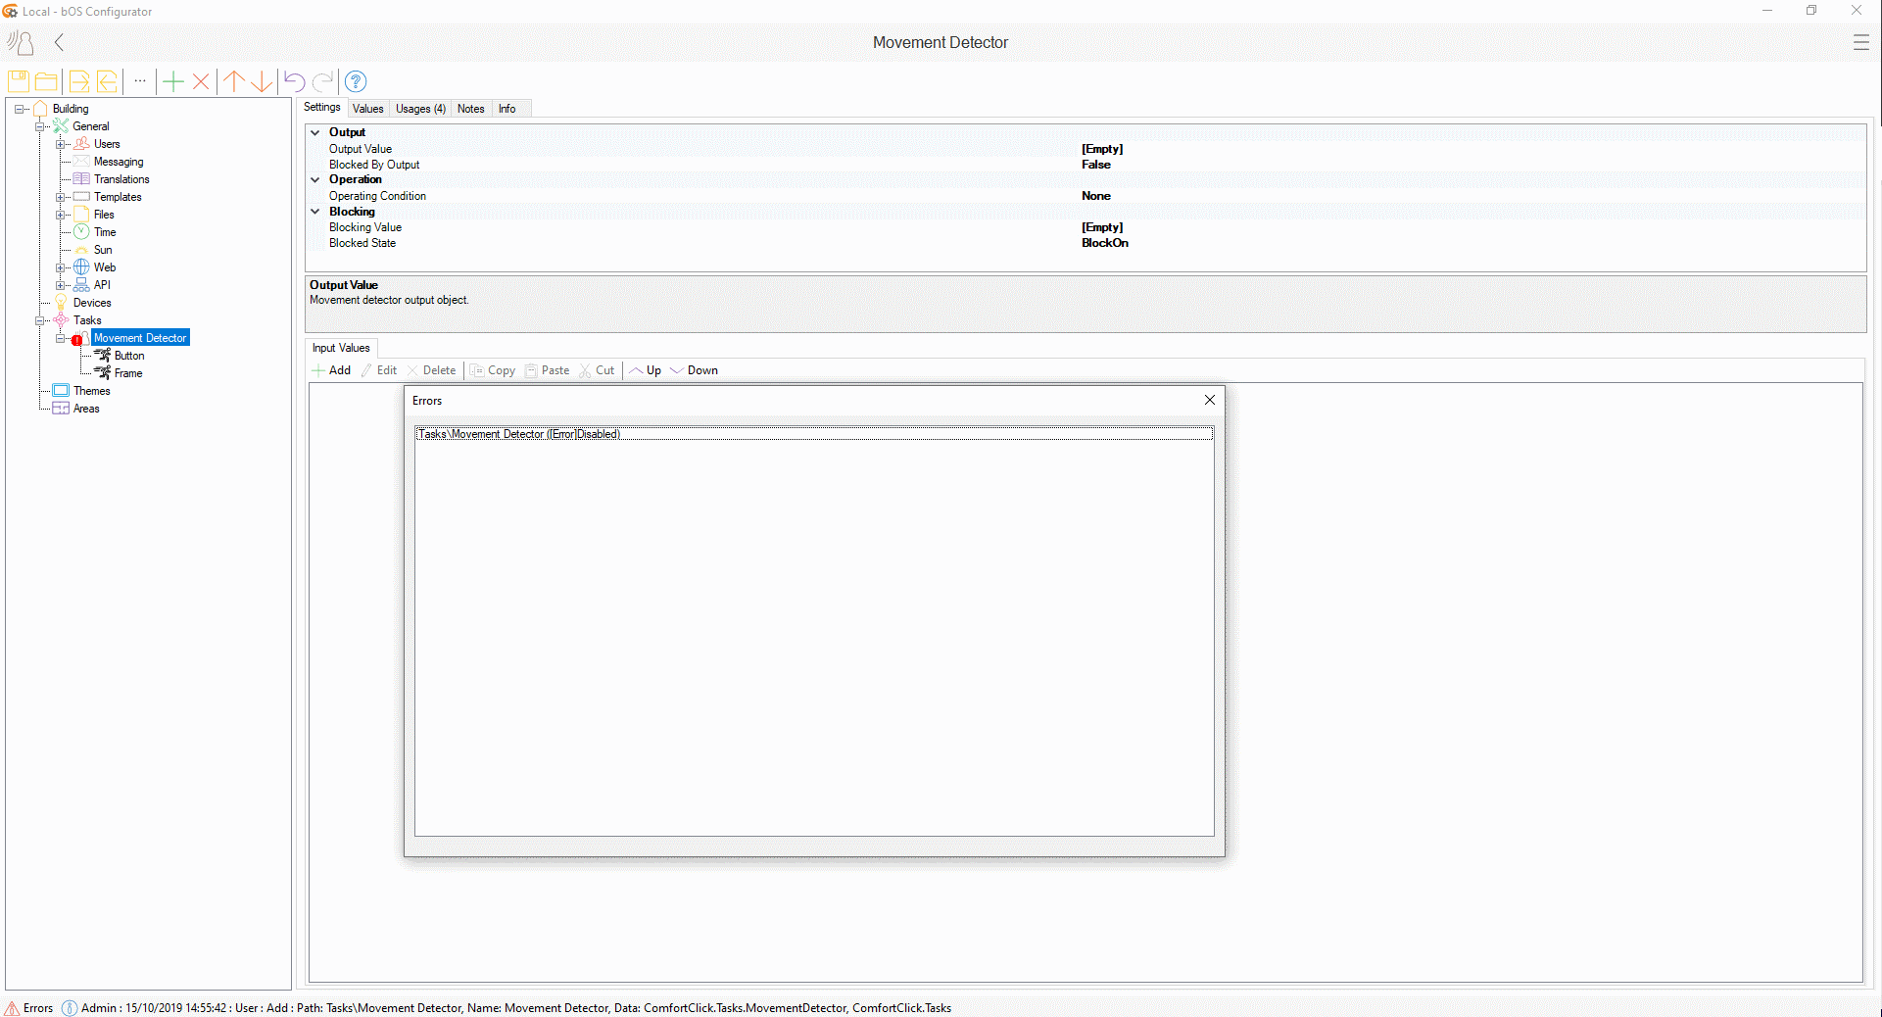Collapse the Tasks tree node
Viewport: 1882px width, 1017px height.
(40, 320)
